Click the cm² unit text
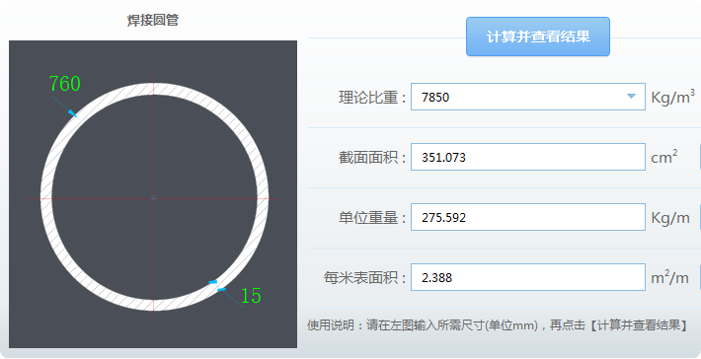The height and width of the screenshot is (359, 701). (663, 157)
